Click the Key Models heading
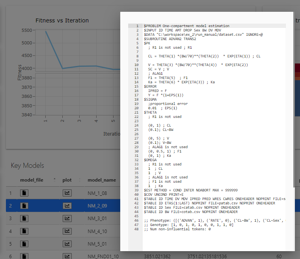The height and width of the screenshot is (259, 300). [27, 165]
